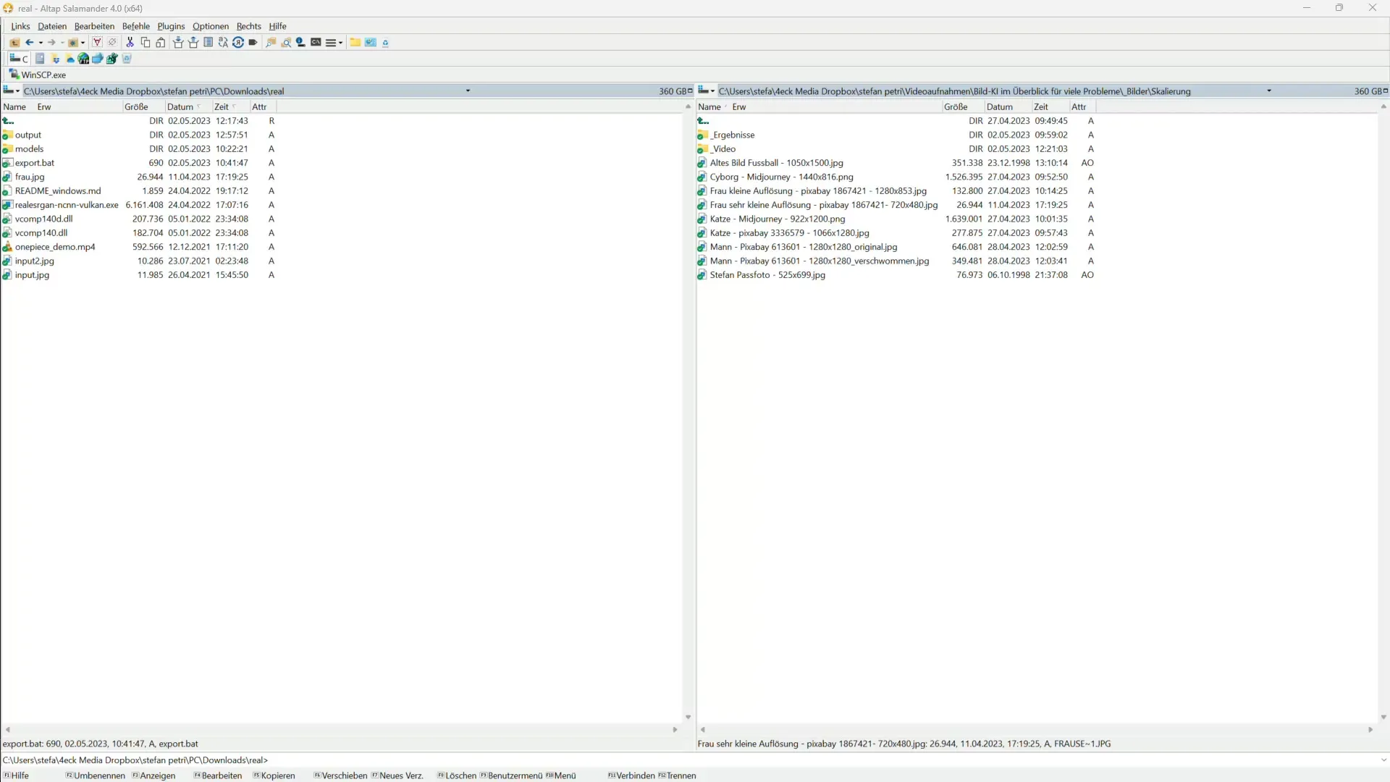1390x782 pixels.
Task: Click the F7 Neues Verz. button
Action: pos(397,775)
